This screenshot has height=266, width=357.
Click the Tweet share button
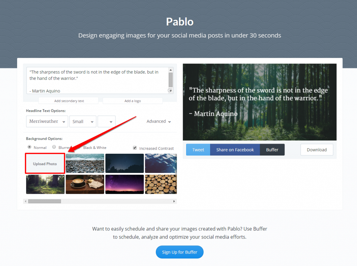pyautogui.click(x=198, y=150)
